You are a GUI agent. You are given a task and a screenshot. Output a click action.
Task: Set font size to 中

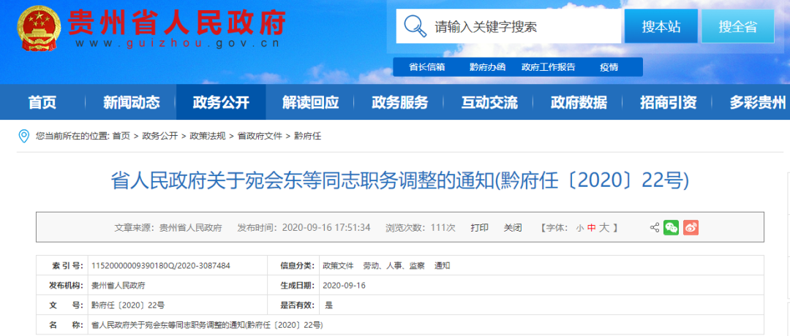[x=592, y=228]
